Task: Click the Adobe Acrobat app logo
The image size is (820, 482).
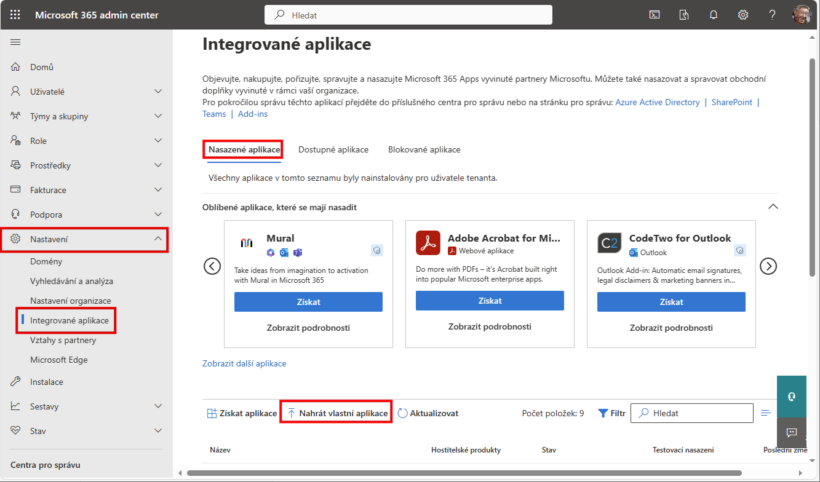Action: click(428, 243)
